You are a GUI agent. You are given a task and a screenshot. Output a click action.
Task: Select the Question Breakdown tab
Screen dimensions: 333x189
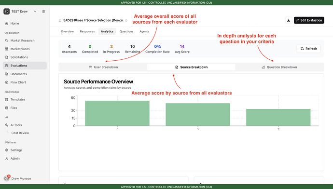coord(279,67)
